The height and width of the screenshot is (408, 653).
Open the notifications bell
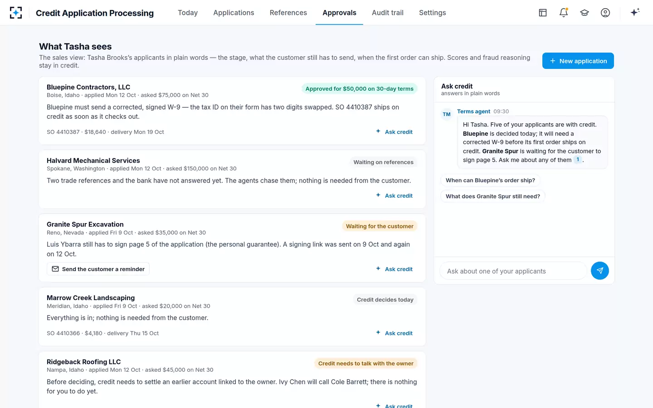564,13
